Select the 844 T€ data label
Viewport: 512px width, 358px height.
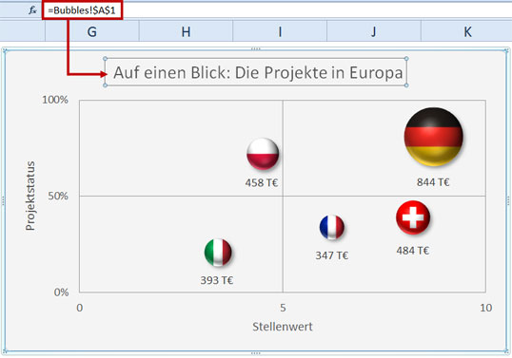tap(433, 182)
